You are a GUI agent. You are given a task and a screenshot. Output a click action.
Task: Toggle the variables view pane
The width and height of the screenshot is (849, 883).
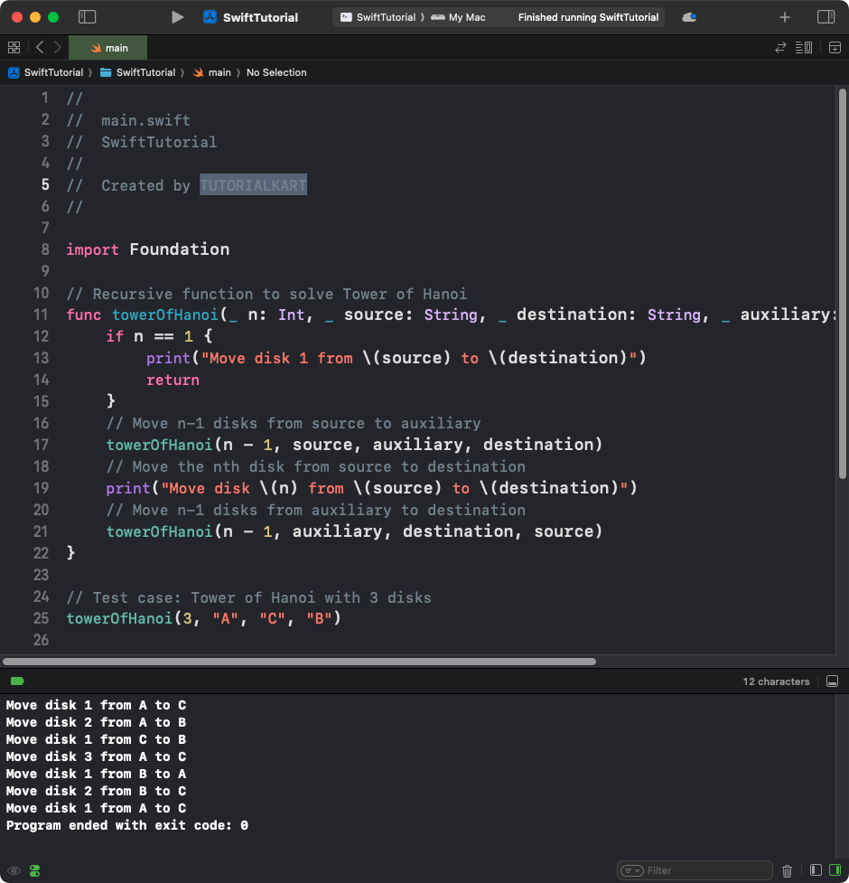[816, 870]
